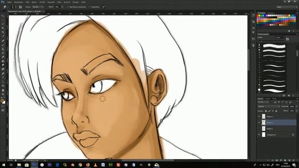Select the Crop tool

click(3, 32)
